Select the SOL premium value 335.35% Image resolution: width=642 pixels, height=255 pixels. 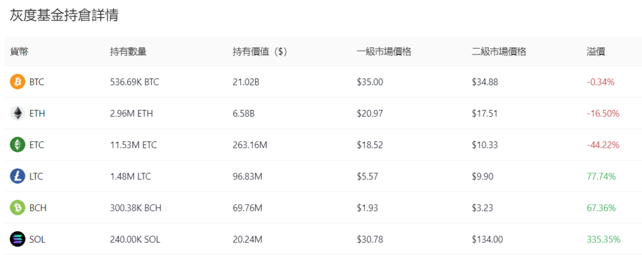pyautogui.click(x=603, y=239)
